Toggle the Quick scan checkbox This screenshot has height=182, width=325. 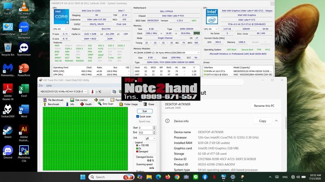[x=138, y=116]
